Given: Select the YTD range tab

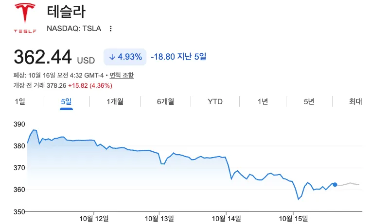Looking at the screenshot, I should (x=215, y=101).
